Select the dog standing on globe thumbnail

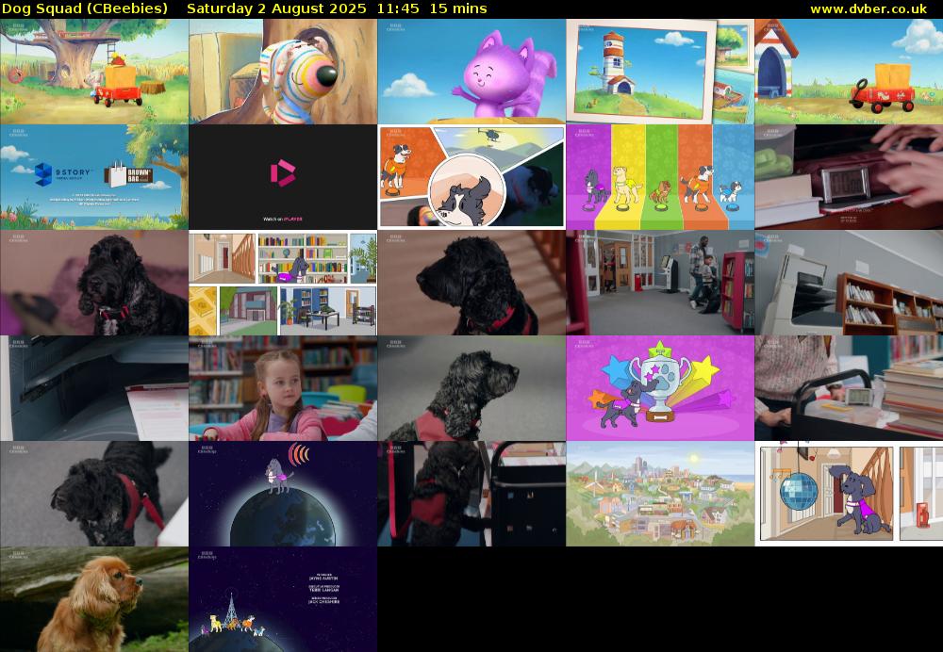tap(283, 494)
